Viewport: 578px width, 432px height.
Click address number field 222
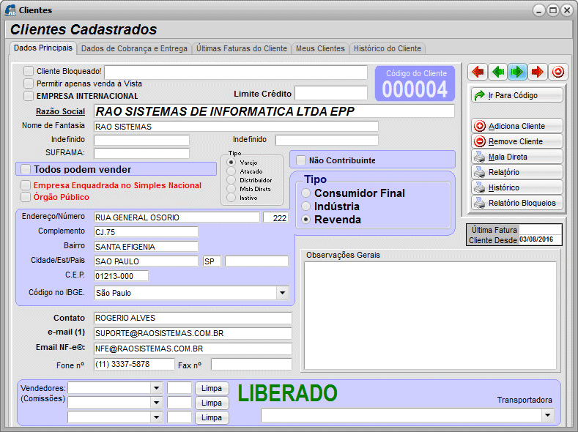pos(275,217)
